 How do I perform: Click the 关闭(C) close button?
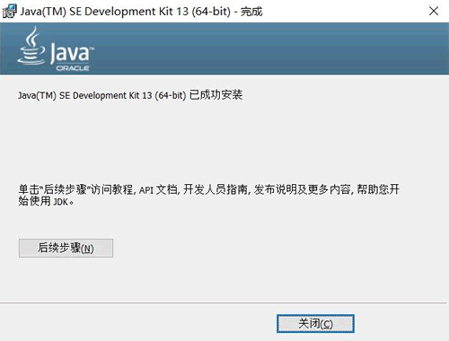click(x=315, y=323)
